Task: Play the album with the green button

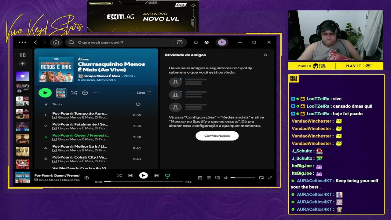Action: coord(45,93)
